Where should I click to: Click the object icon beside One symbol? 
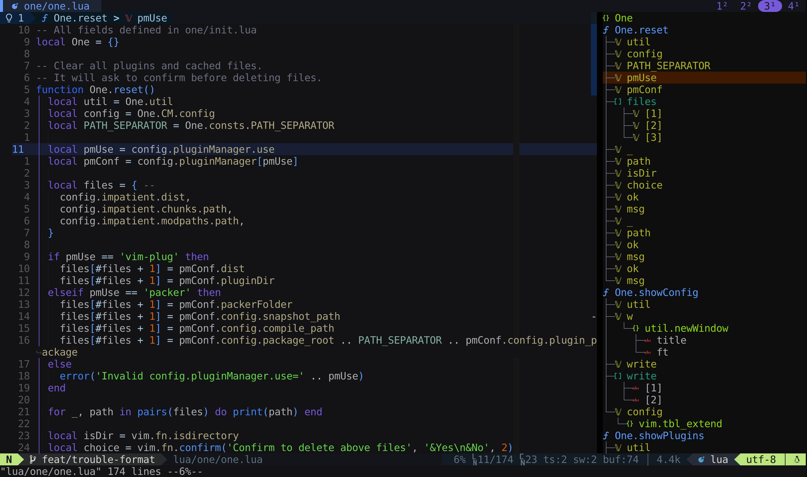point(606,18)
